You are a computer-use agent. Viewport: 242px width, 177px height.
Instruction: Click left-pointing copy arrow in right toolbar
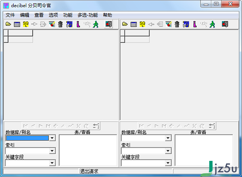(151, 24)
